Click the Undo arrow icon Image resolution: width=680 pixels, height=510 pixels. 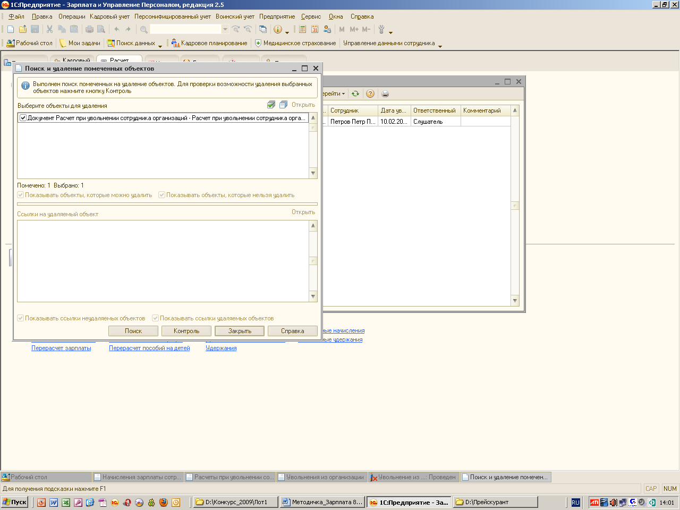point(116,29)
